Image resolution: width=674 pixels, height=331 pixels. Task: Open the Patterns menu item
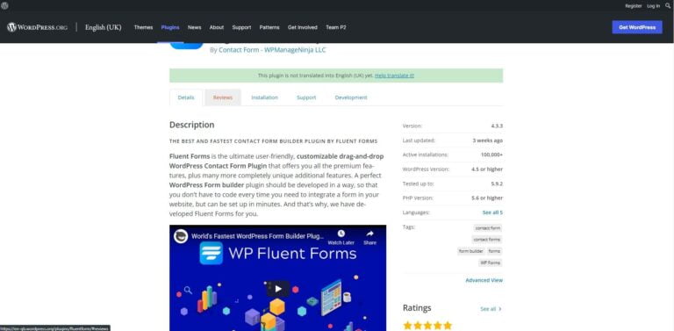(x=269, y=27)
